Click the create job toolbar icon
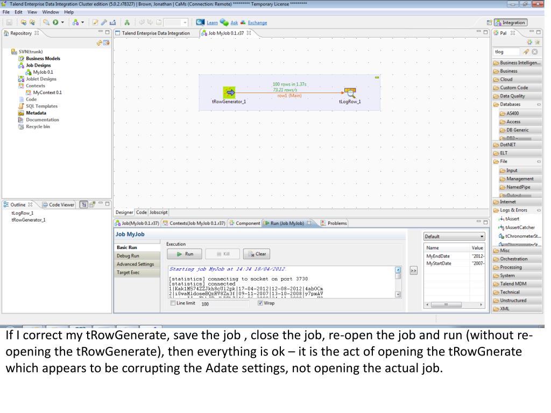551x413 pixels. [x=75, y=23]
